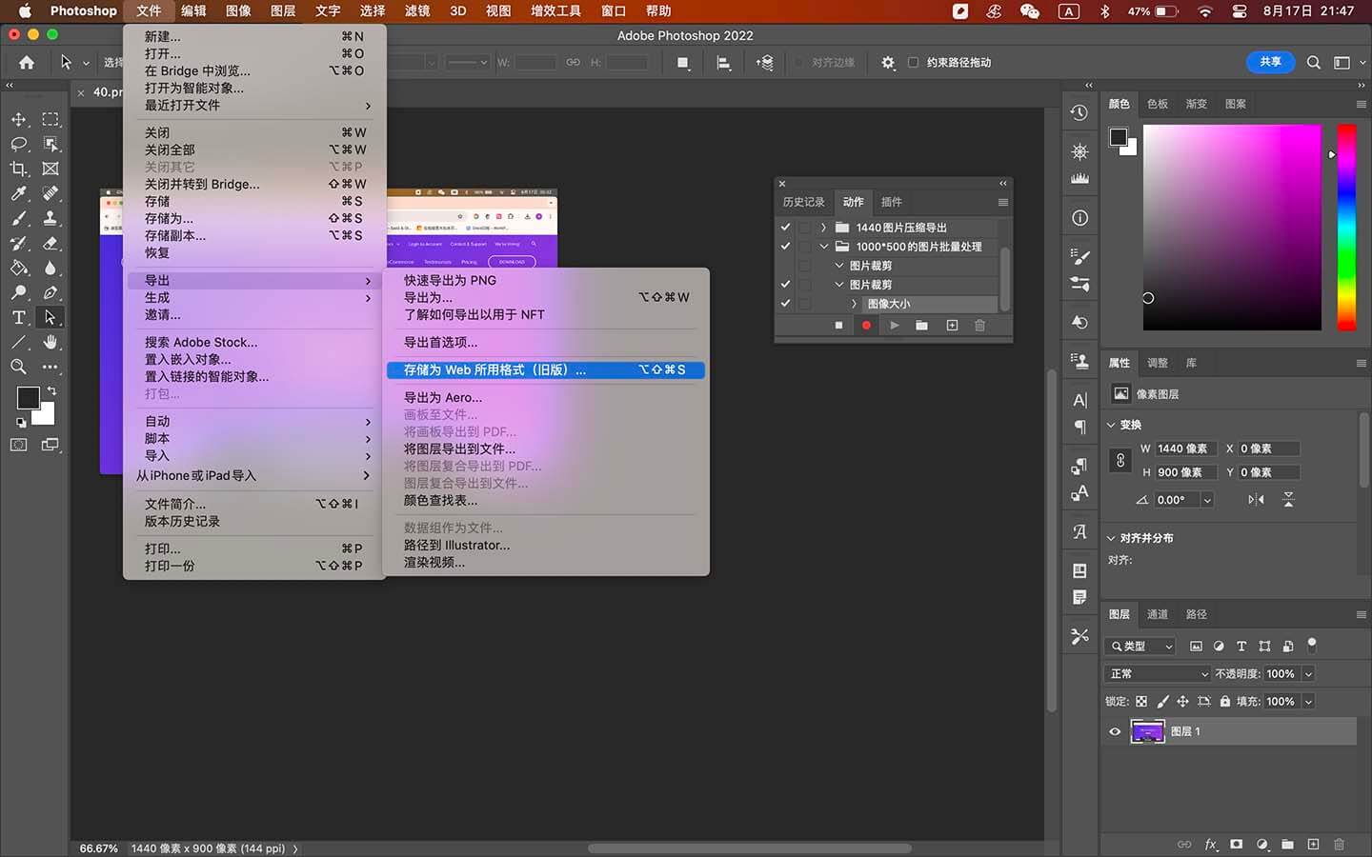Select the Line tool

pyautogui.click(x=18, y=342)
